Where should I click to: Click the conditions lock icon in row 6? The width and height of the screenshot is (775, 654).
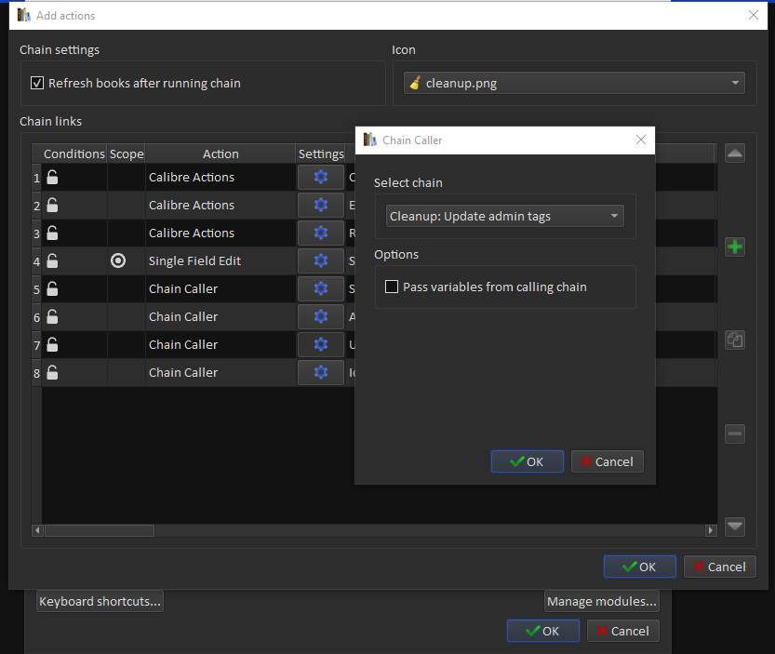[52, 316]
